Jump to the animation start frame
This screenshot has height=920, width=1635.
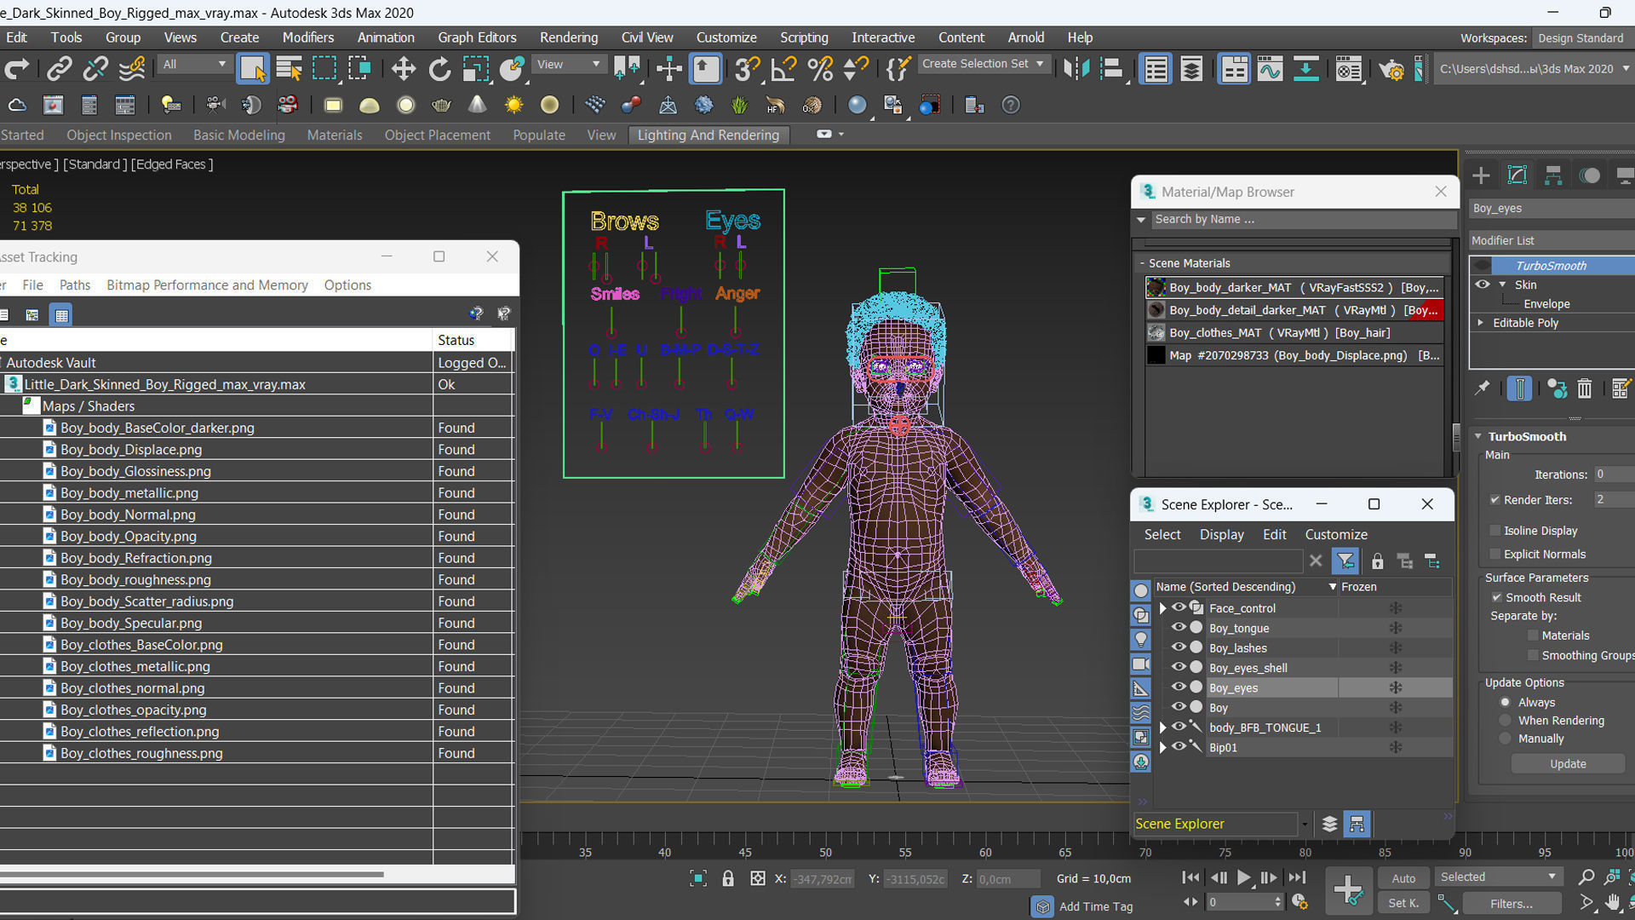pos(1190,877)
